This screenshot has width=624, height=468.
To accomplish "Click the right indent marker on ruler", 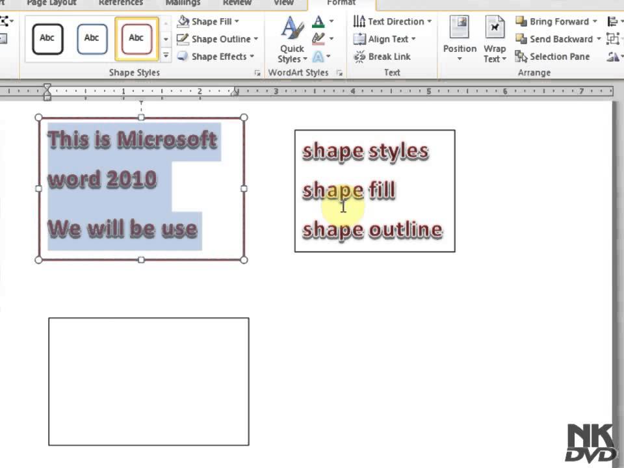I will tap(235, 93).
